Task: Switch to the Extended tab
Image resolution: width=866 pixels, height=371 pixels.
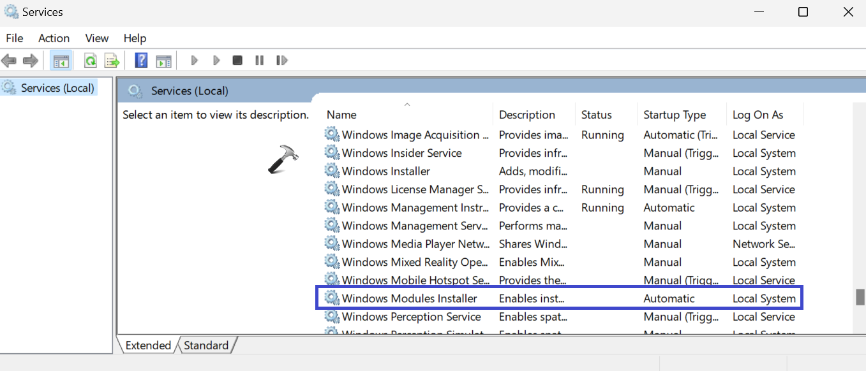Action: [148, 346]
